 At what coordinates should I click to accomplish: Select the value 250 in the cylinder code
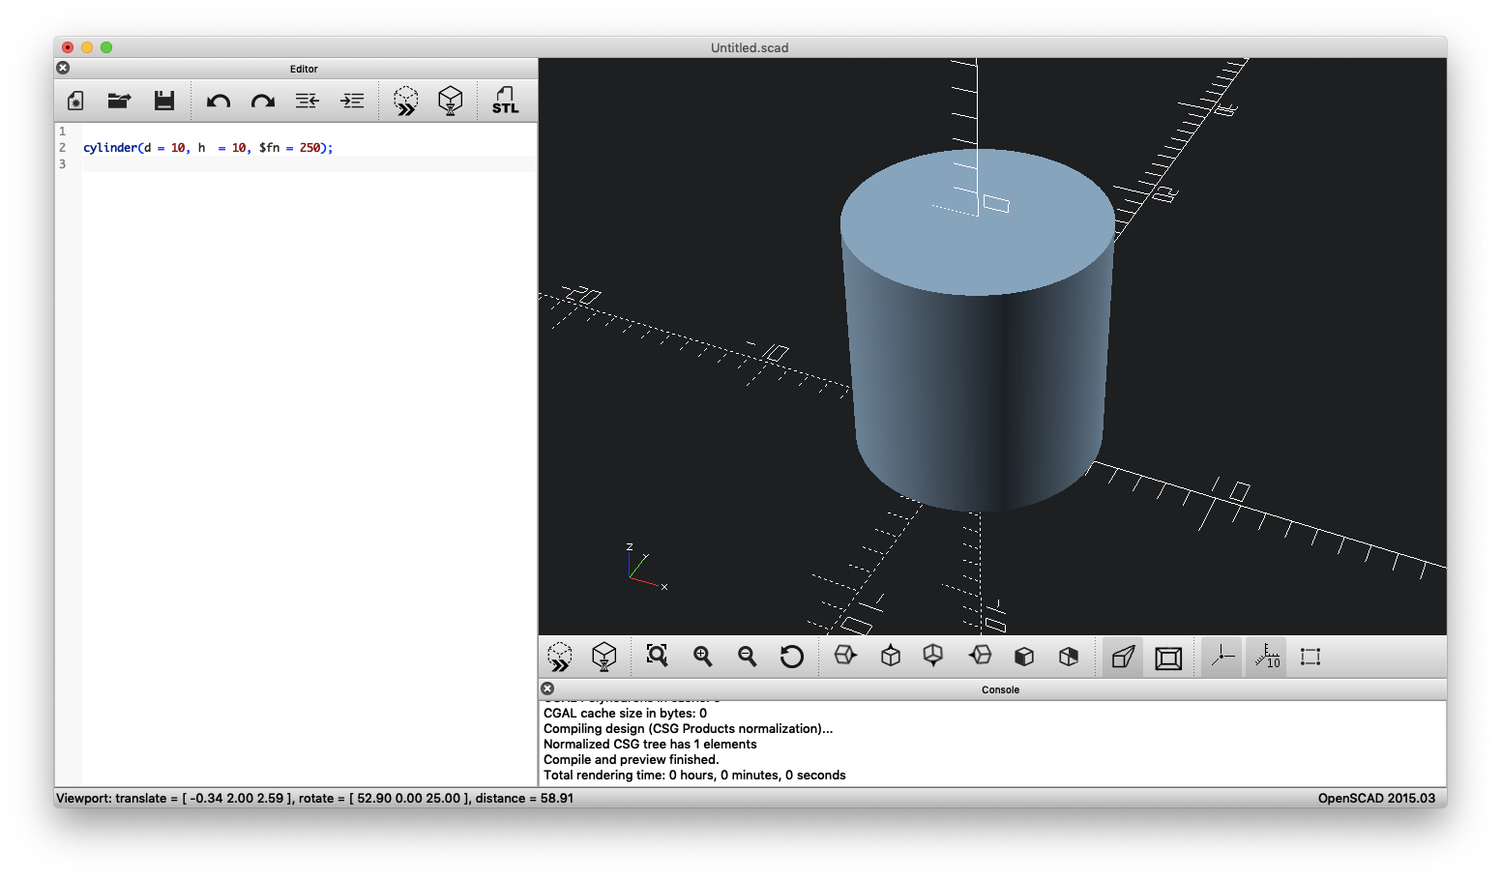pyautogui.click(x=308, y=147)
